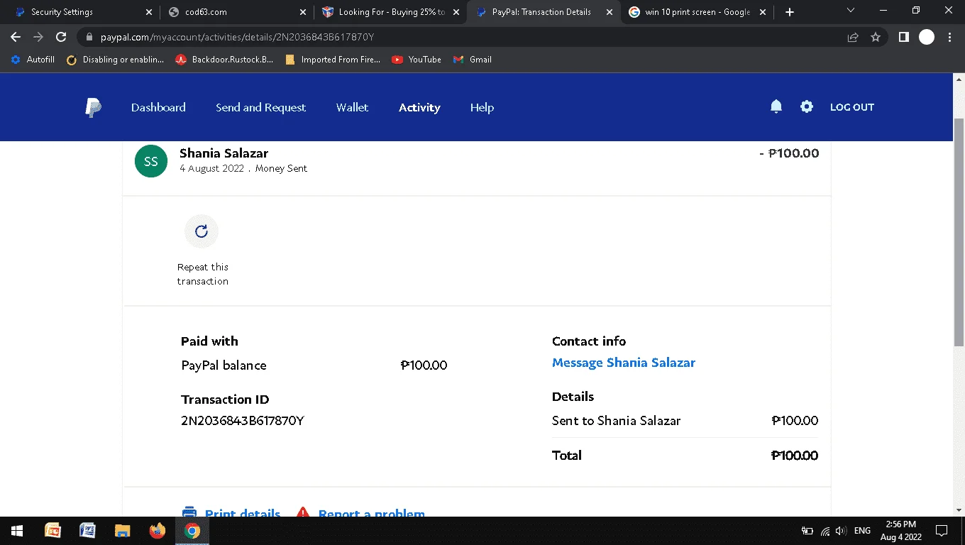Open Word from the taskbar
The width and height of the screenshot is (965, 545).
[x=87, y=531]
